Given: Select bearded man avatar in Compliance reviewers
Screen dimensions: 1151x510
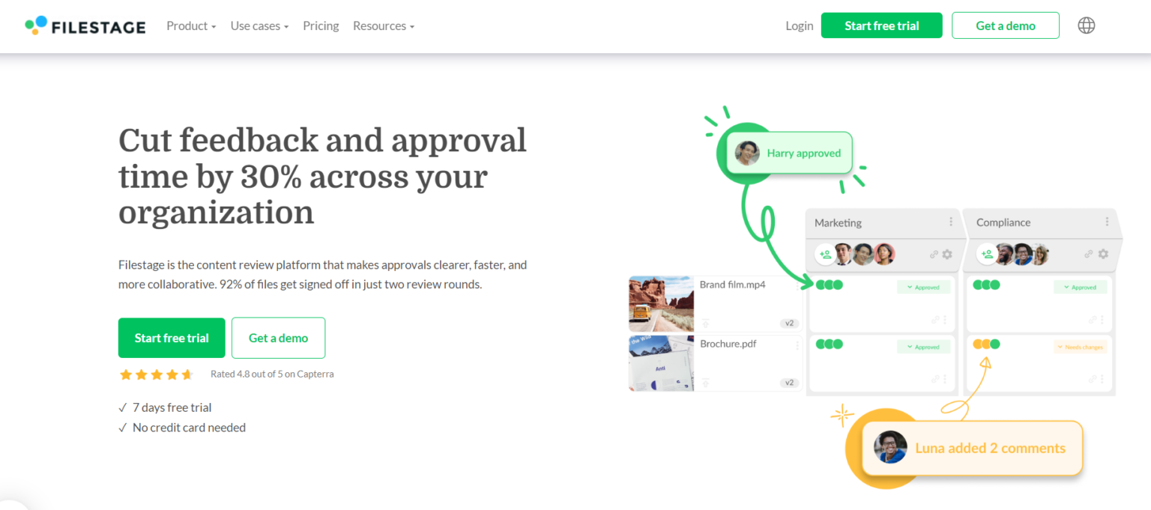Looking at the screenshot, I should (x=1004, y=254).
